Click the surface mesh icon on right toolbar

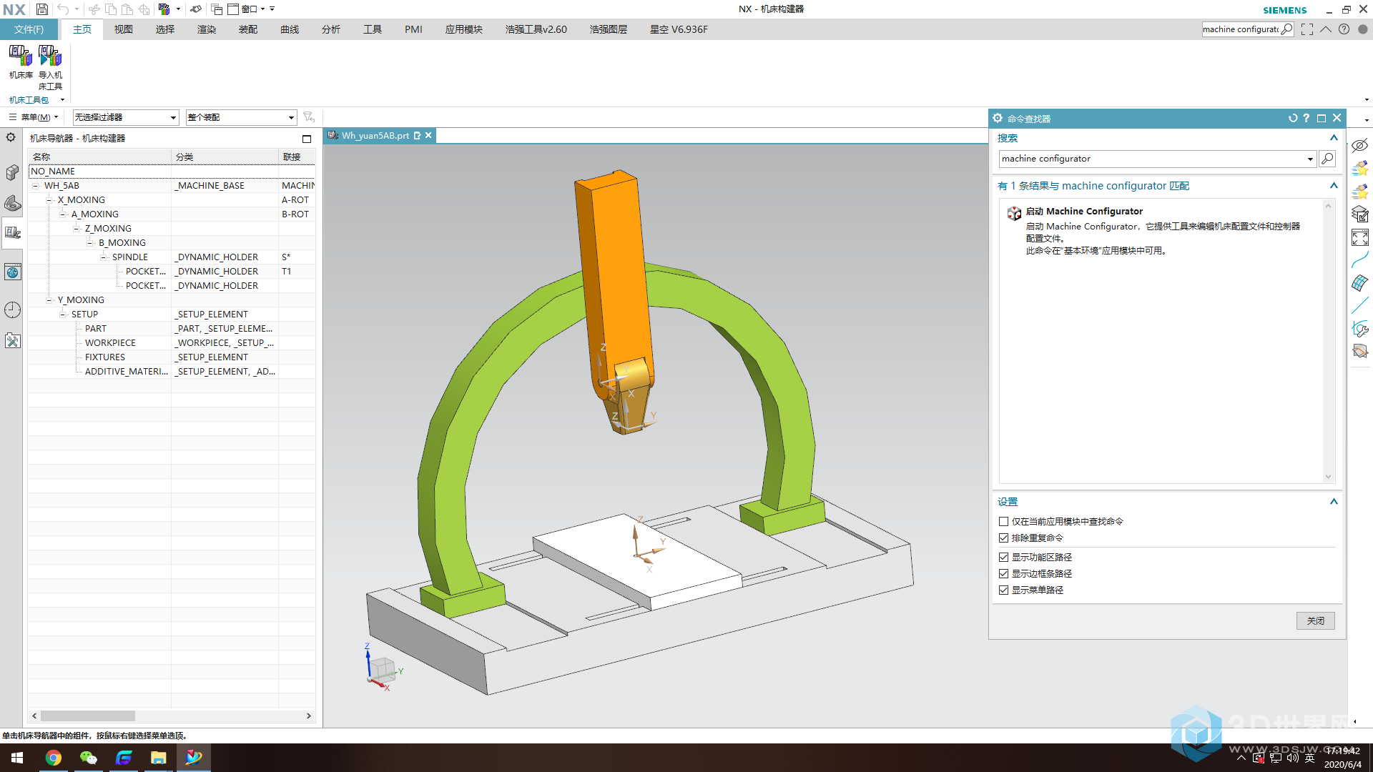1359,283
